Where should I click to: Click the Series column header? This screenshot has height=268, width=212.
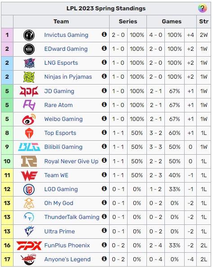click(128, 22)
